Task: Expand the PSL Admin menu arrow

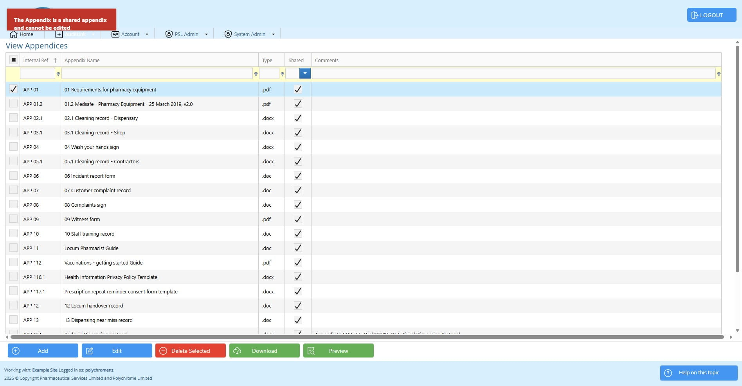Action: click(206, 34)
